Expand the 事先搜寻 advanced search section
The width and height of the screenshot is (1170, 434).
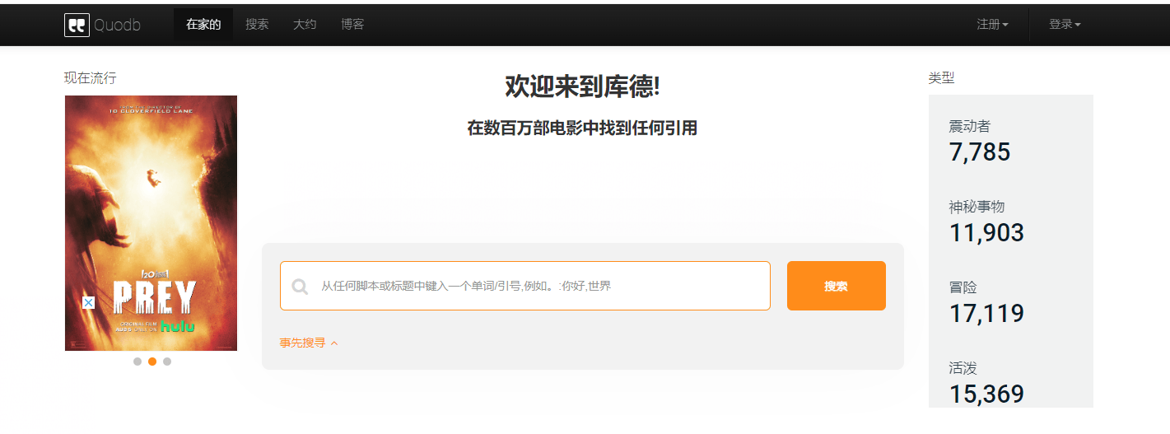[309, 343]
